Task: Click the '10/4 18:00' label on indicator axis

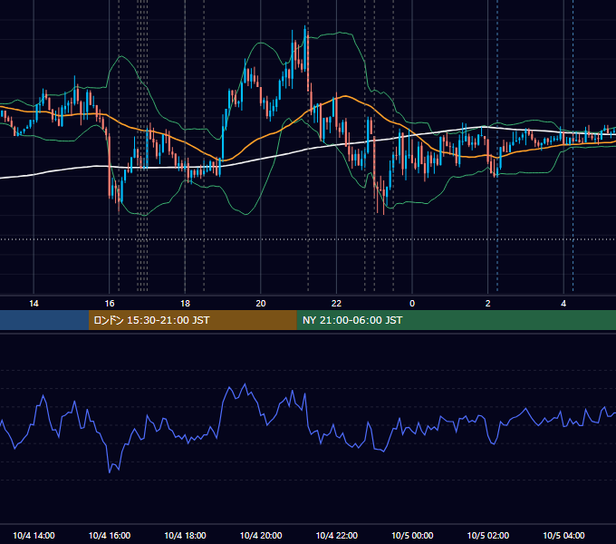Action: pos(185,535)
